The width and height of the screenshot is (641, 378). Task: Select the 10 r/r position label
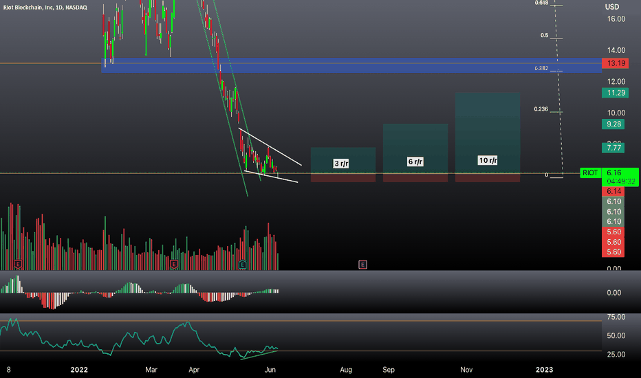click(488, 160)
